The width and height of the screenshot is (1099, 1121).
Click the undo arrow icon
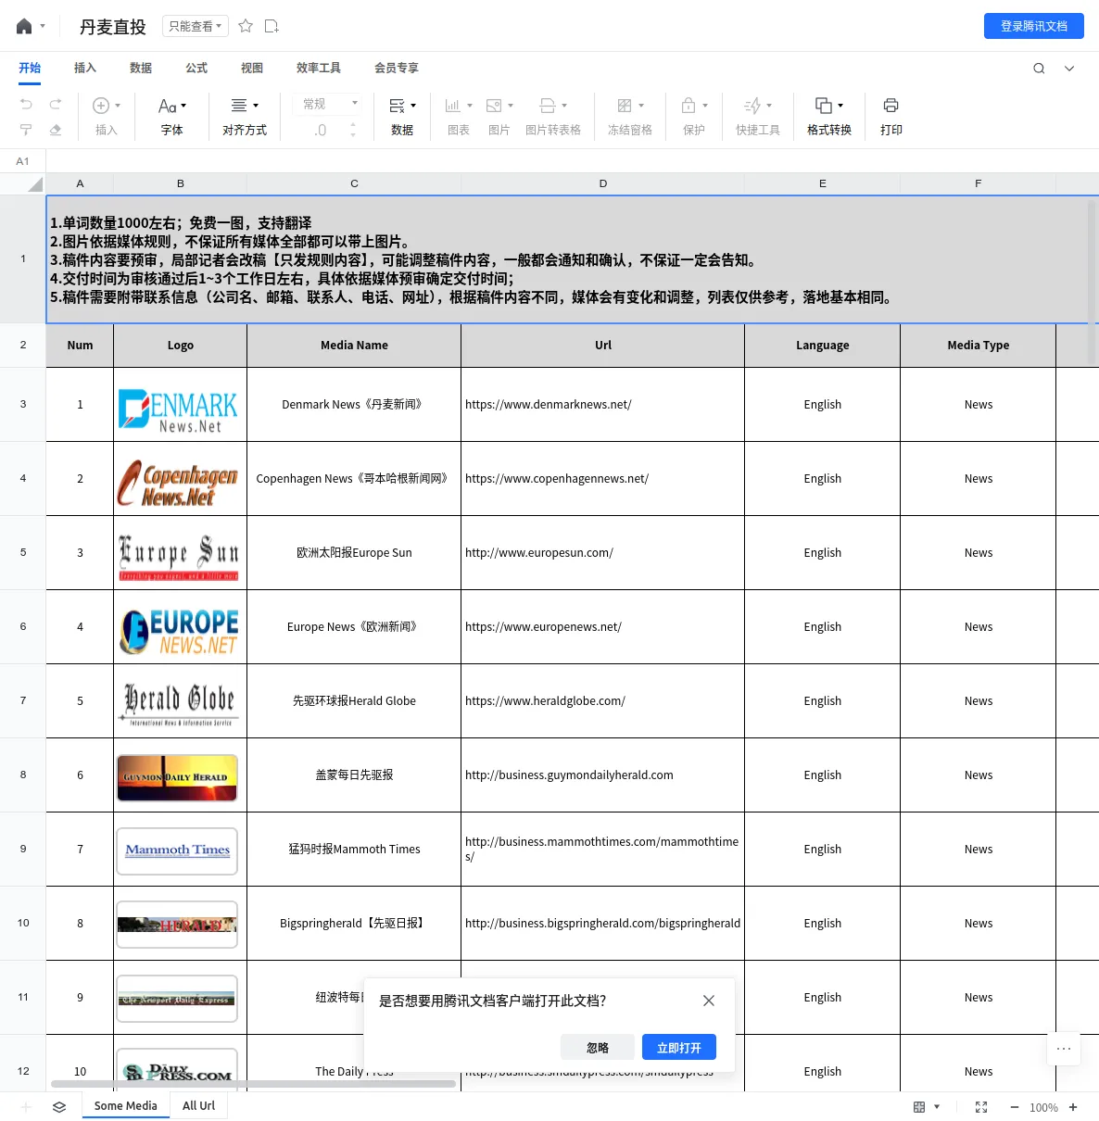(26, 105)
